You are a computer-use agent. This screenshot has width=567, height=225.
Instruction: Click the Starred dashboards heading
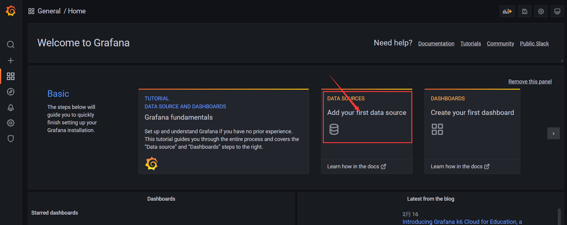55,213
